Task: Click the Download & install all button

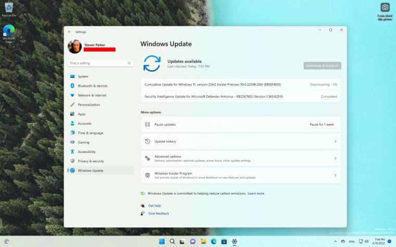Action: [x=322, y=66]
